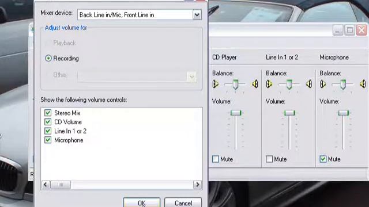Click the 'CD Volume' label text
The image size is (369, 207).
tap(68, 122)
